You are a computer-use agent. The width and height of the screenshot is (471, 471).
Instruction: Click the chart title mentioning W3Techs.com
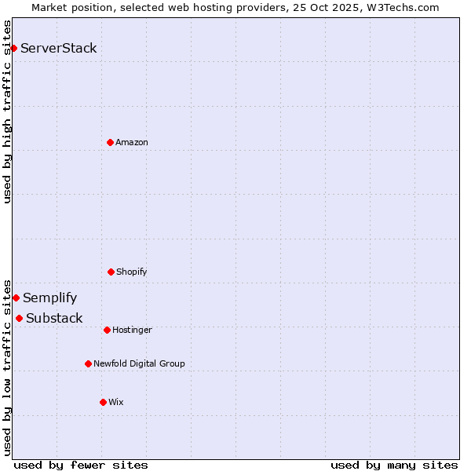tap(235, 7)
